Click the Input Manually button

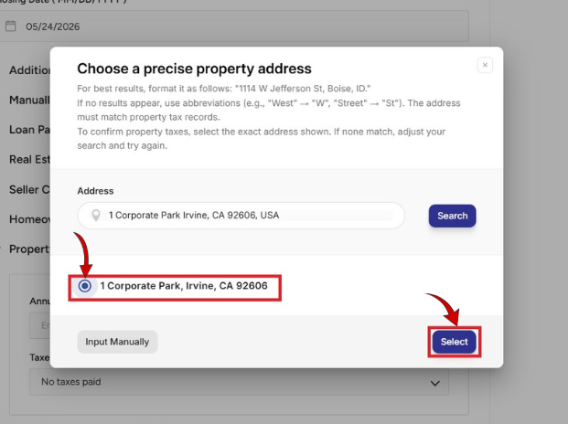click(x=117, y=342)
